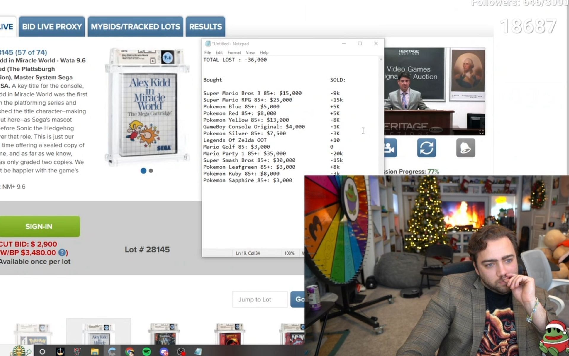Click the 'Lot # 28145' label
The image size is (569, 356).
(x=147, y=249)
